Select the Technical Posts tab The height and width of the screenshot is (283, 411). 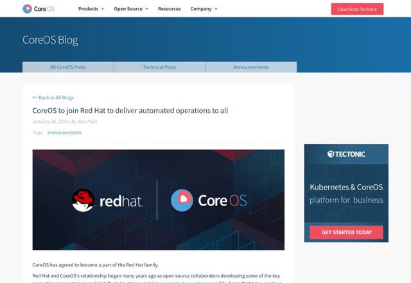[x=159, y=67]
